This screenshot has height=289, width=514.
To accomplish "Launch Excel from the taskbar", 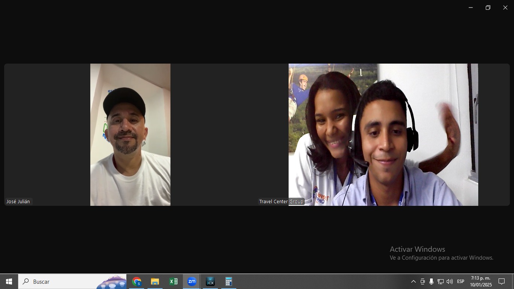I will 173,281.
